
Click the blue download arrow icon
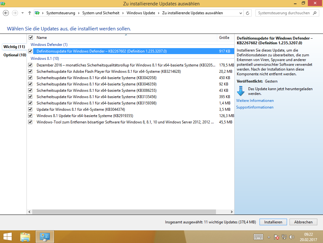coord(241,91)
